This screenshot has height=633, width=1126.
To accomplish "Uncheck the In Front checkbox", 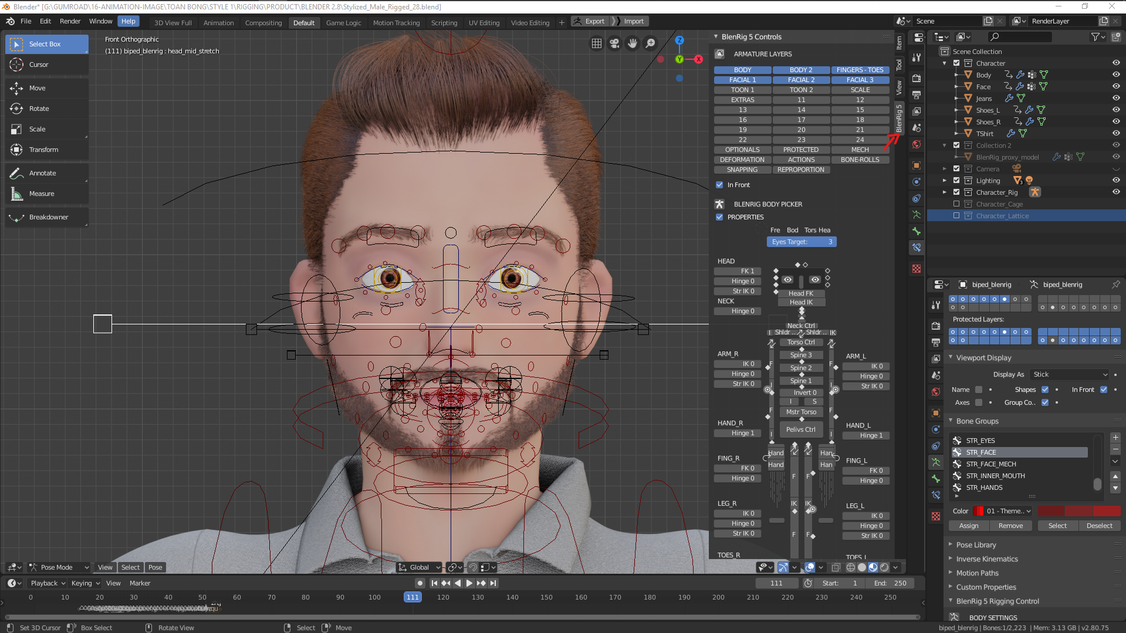I will click(x=719, y=185).
